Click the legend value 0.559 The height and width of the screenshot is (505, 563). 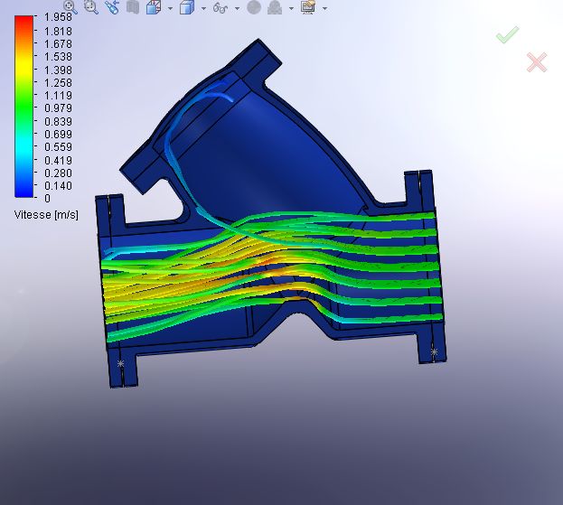pyautogui.click(x=58, y=146)
